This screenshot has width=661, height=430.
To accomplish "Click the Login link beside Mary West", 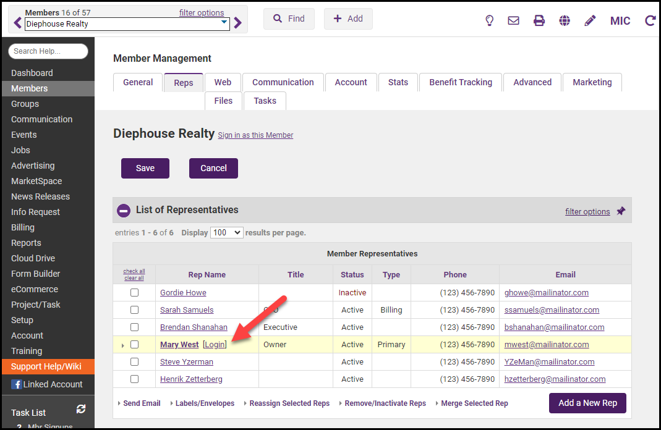I will point(215,345).
